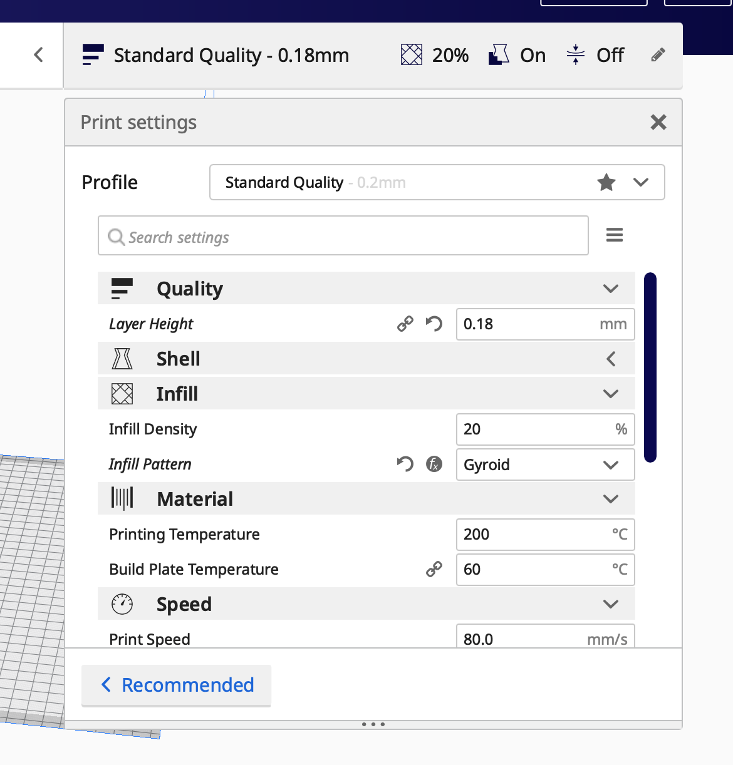Viewport: 733px width, 765px height.
Task: Collapse the Quality section chevron
Action: click(x=611, y=289)
